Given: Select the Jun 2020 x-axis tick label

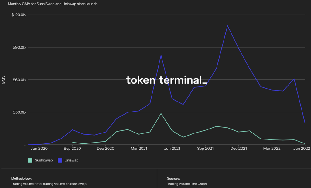Looking at the screenshot, I should pos(39,149).
